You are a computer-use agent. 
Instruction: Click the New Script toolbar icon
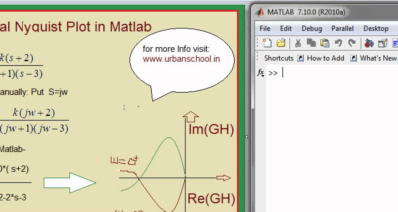pyautogui.click(x=267, y=43)
